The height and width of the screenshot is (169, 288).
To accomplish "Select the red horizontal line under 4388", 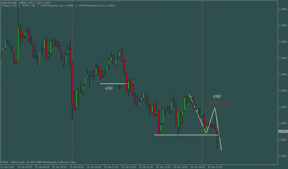I will (x=219, y=102).
